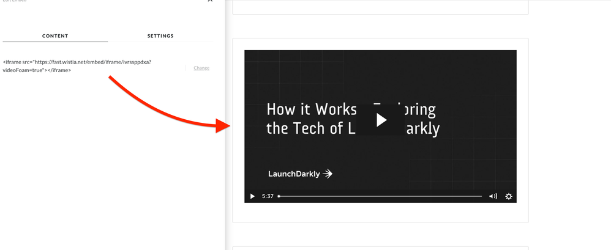This screenshot has height=250, width=611.
Task: Play the video using the center play button
Action: (x=381, y=120)
